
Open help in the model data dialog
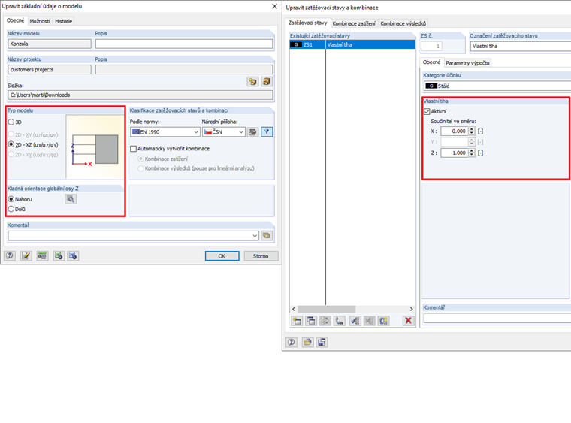pos(10,256)
